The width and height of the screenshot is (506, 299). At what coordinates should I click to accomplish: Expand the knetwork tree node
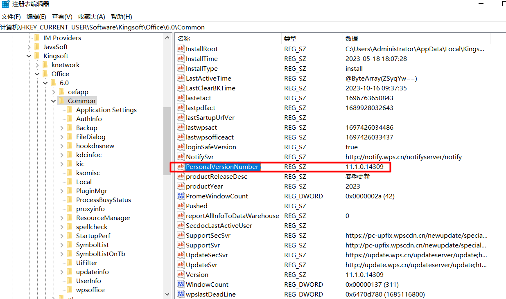click(x=37, y=65)
